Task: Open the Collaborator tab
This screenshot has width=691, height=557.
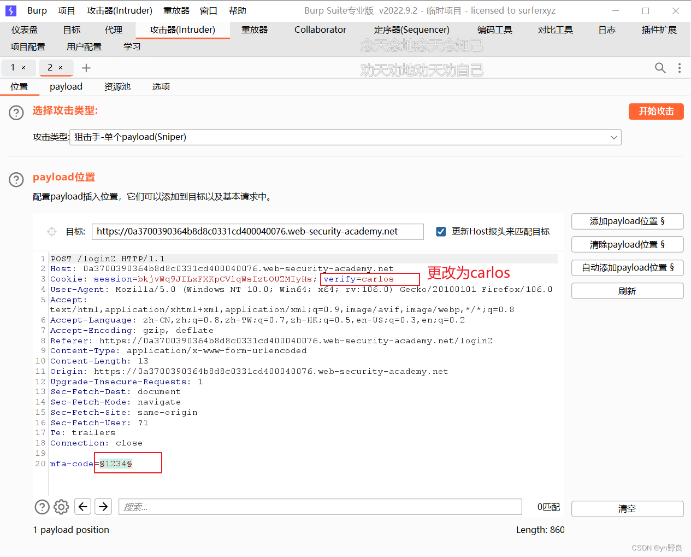Action: [x=320, y=30]
